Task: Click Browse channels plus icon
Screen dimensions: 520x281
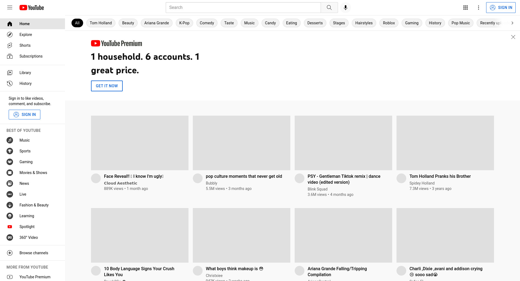Action: (x=10, y=253)
